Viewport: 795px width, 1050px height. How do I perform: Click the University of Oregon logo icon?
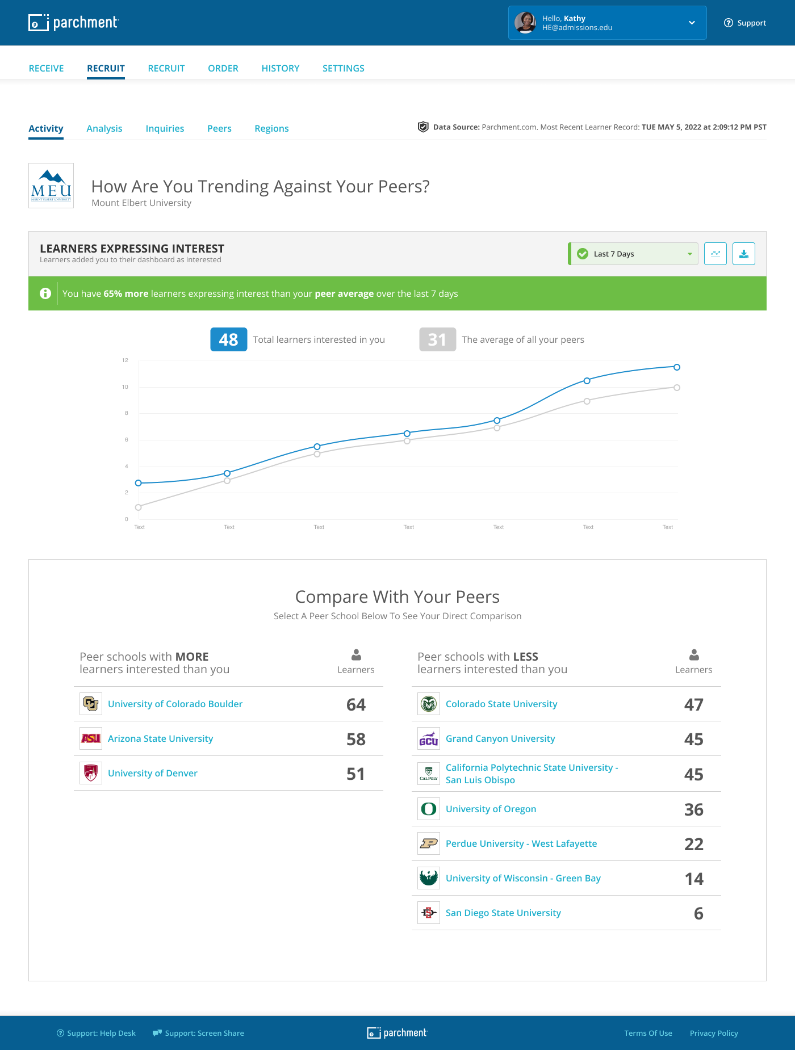[x=429, y=809]
